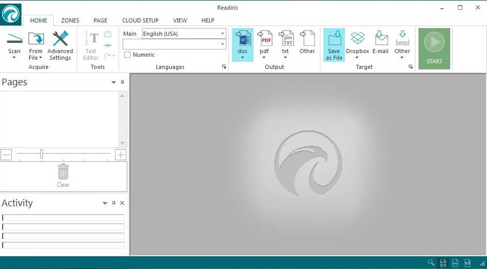
Task: Click the window resize grip in status bar
Action: tap(482, 264)
